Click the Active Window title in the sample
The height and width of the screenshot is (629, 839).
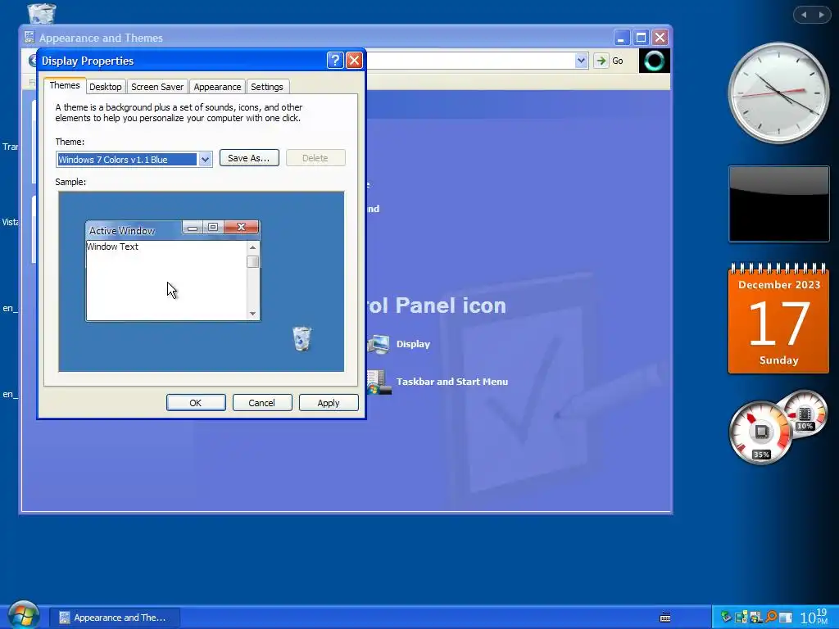point(122,230)
